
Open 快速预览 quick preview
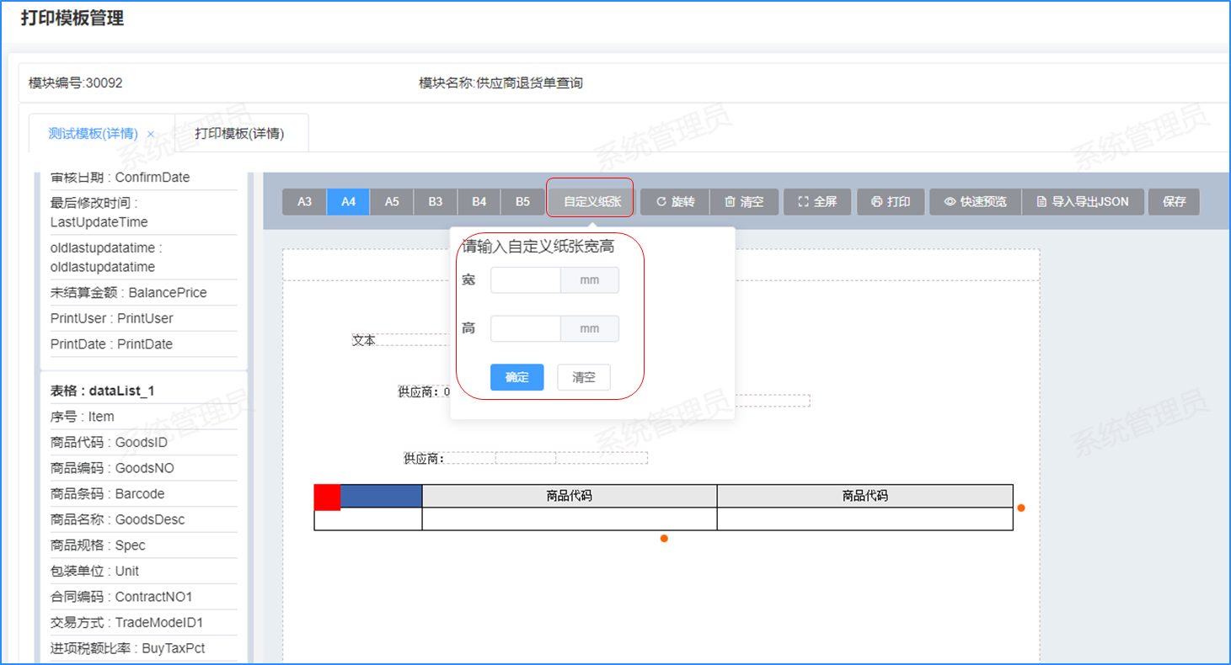[x=976, y=202]
